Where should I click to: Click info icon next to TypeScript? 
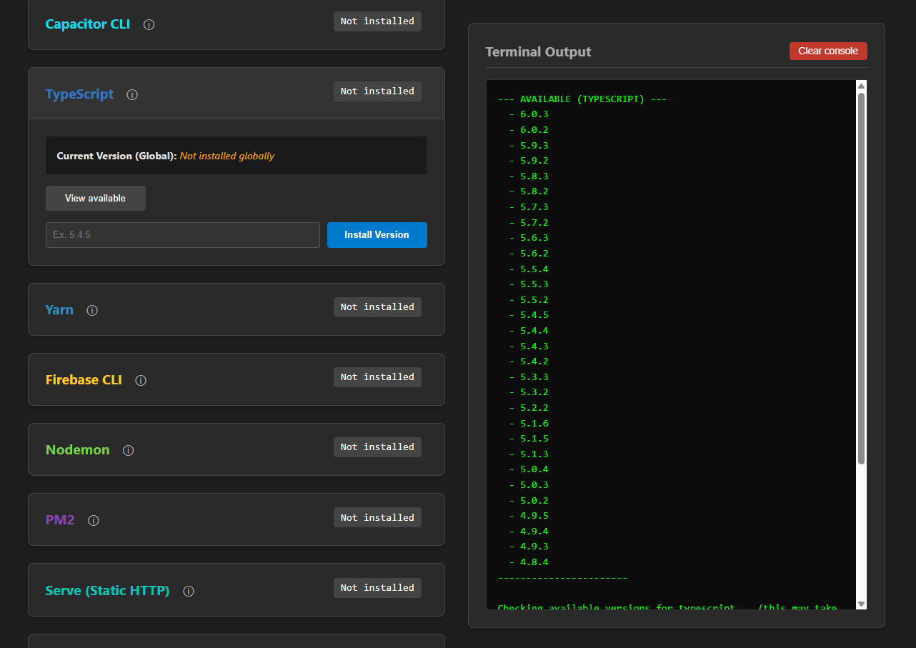click(x=132, y=94)
